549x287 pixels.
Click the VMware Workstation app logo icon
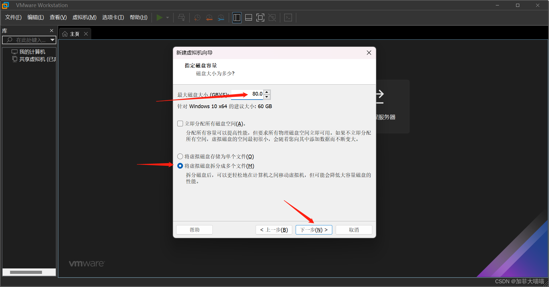click(x=5, y=5)
